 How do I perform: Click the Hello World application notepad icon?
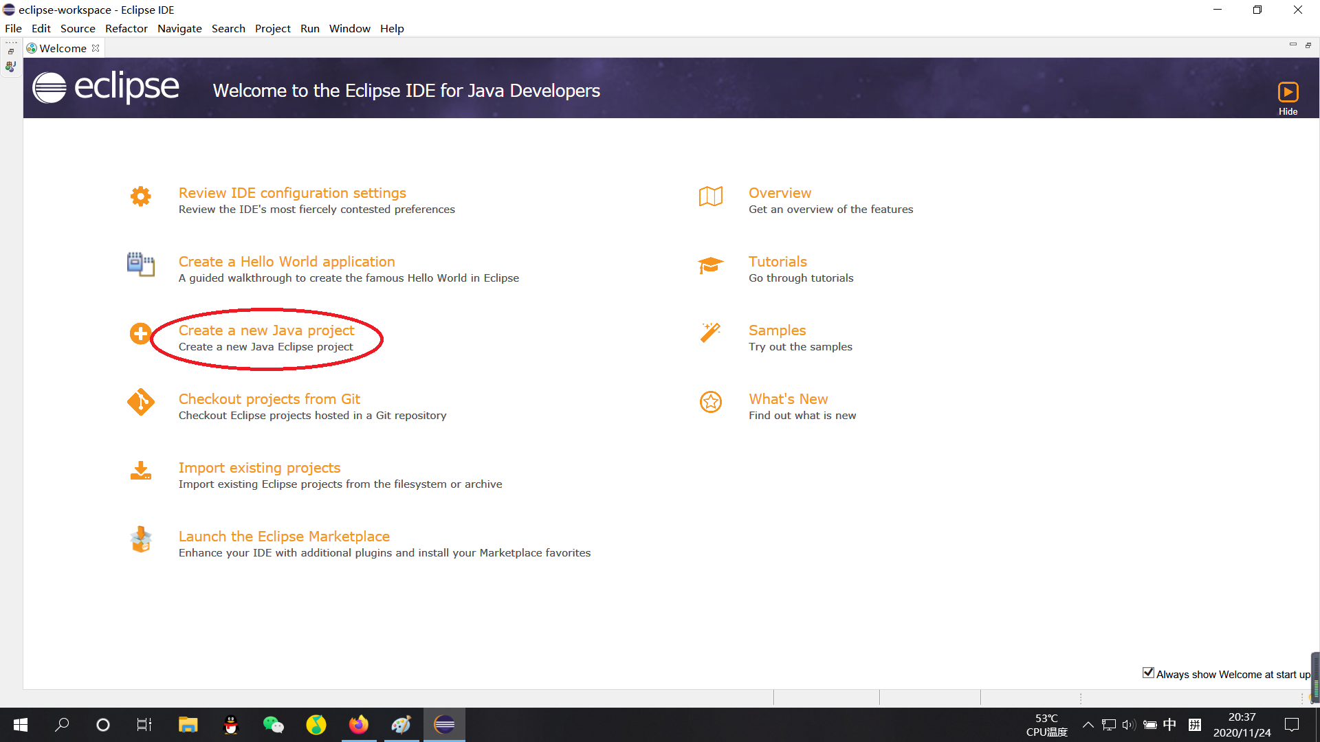pos(140,265)
